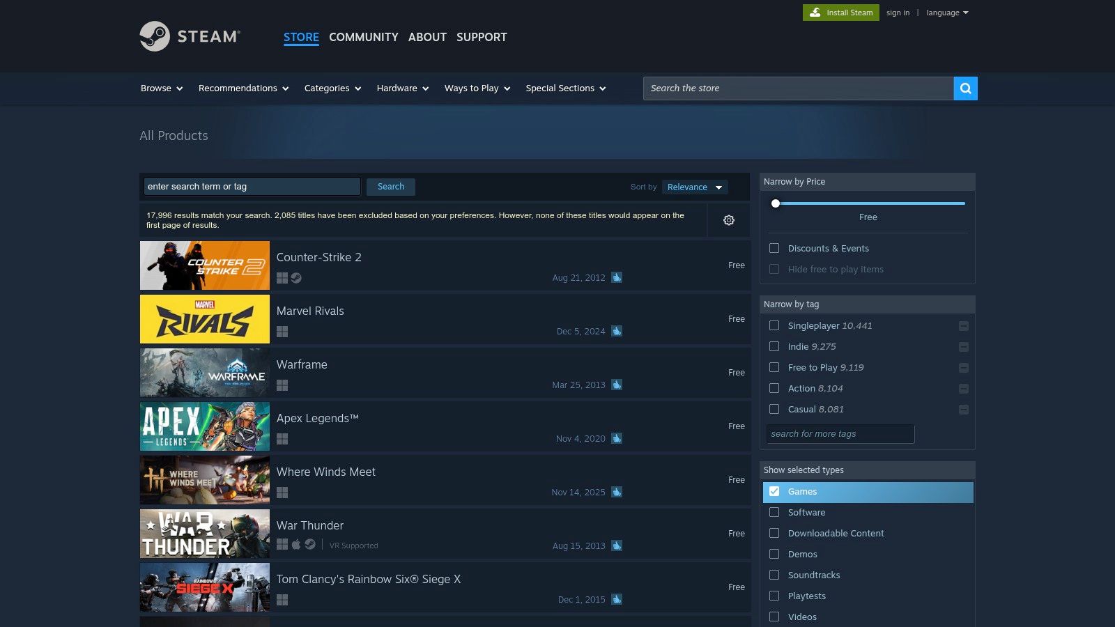Image resolution: width=1115 pixels, height=627 pixels.
Task: Click the Where Winds Meet thumbnail
Action: tap(204, 480)
